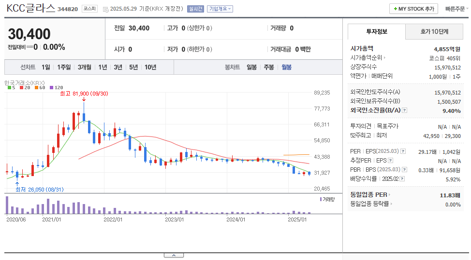This screenshot has height=260, width=471.
Task: Switch to 호가10단계 tab
Action: (x=434, y=31)
